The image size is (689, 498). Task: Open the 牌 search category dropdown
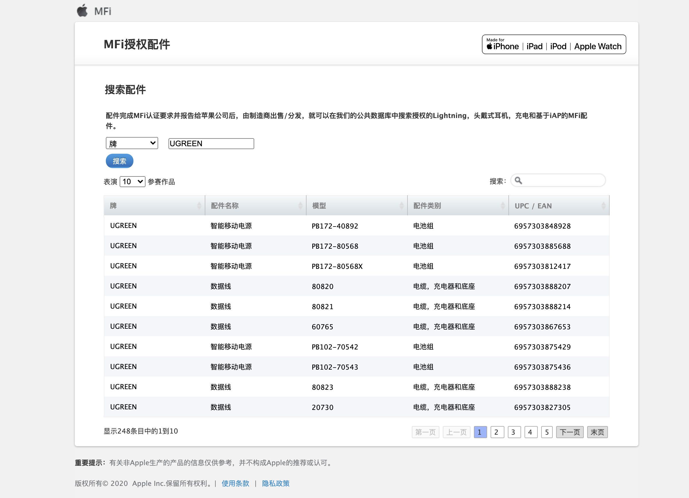coord(131,143)
